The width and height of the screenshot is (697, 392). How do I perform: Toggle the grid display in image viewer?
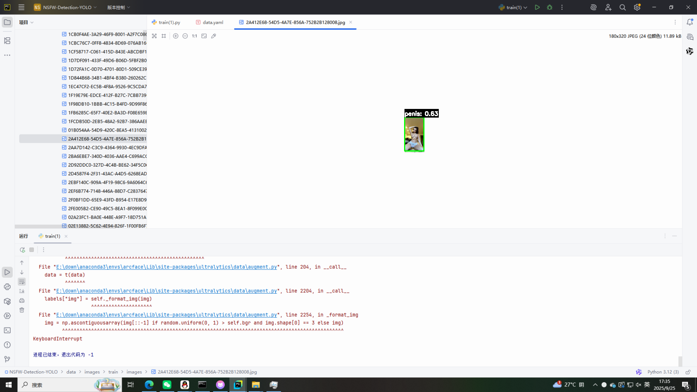[164, 36]
